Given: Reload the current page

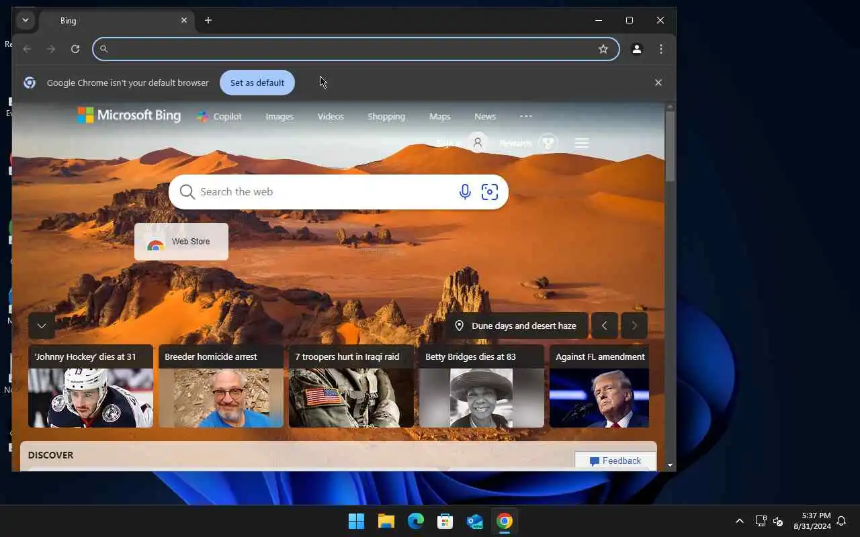Looking at the screenshot, I should (75, 49).
